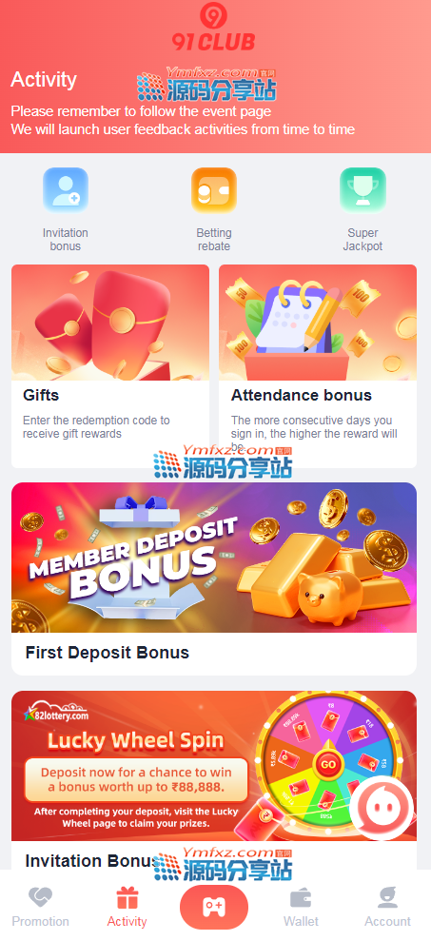Open the Lucky Wheel Spin banner
Screen dimensions: 431x941
(x=214, y=766)
